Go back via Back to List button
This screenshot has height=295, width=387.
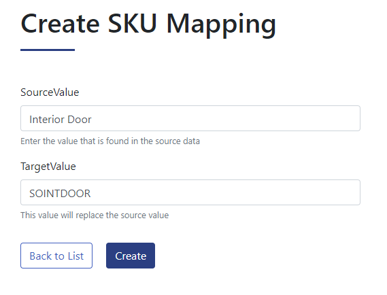56,256
